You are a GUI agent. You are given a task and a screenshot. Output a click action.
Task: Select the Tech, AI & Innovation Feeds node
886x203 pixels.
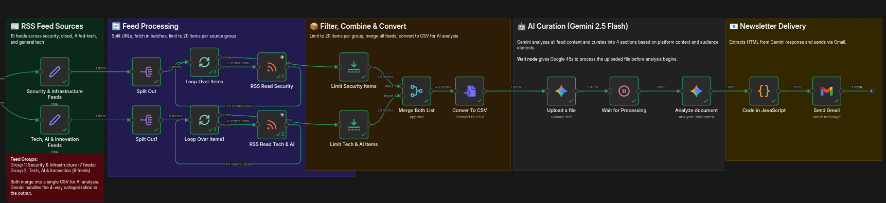coord(55,120)
